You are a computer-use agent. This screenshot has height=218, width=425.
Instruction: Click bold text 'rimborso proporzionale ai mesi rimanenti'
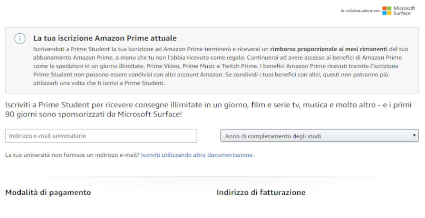(329, 49)
